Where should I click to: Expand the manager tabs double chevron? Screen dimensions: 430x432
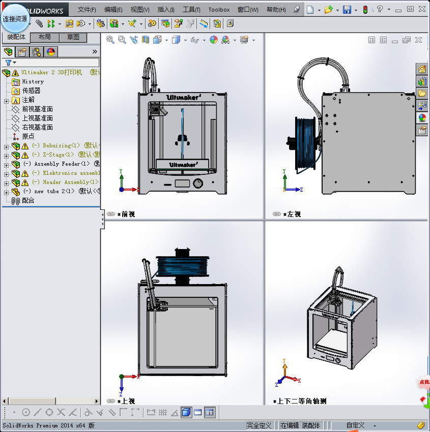[95, 51]
